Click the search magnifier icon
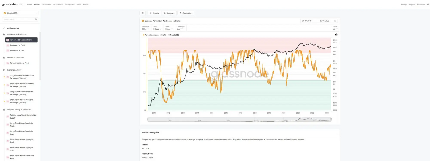 [x=36, y=19]
